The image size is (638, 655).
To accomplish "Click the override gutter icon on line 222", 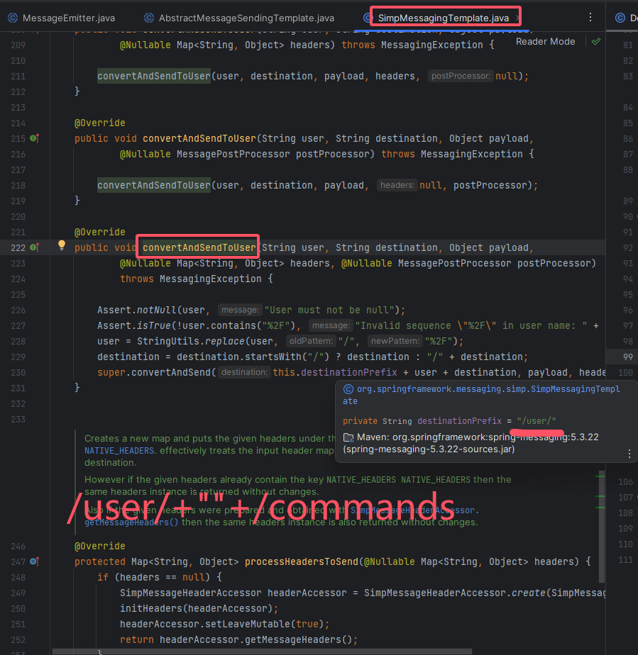I will click(x=34, y=247).
